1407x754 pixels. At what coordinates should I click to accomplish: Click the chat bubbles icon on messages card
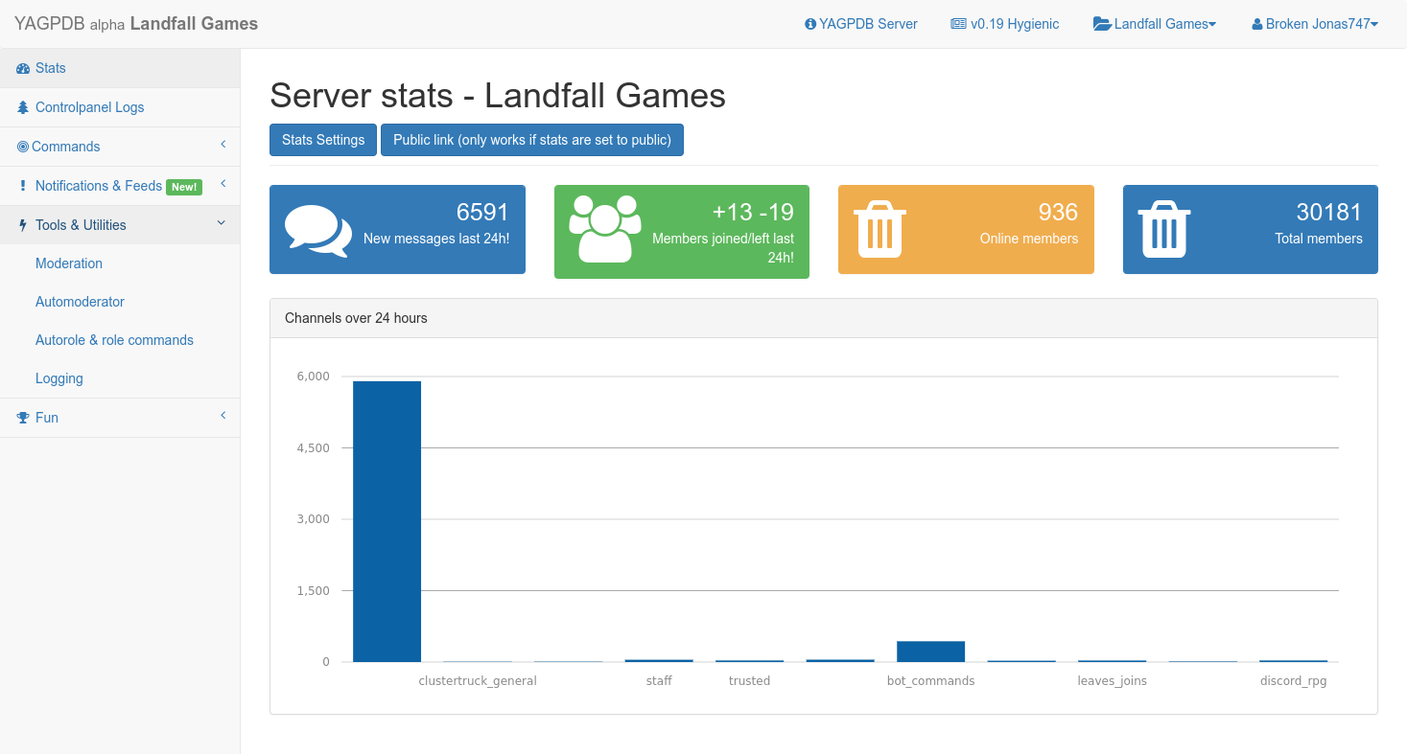(317, 231)
